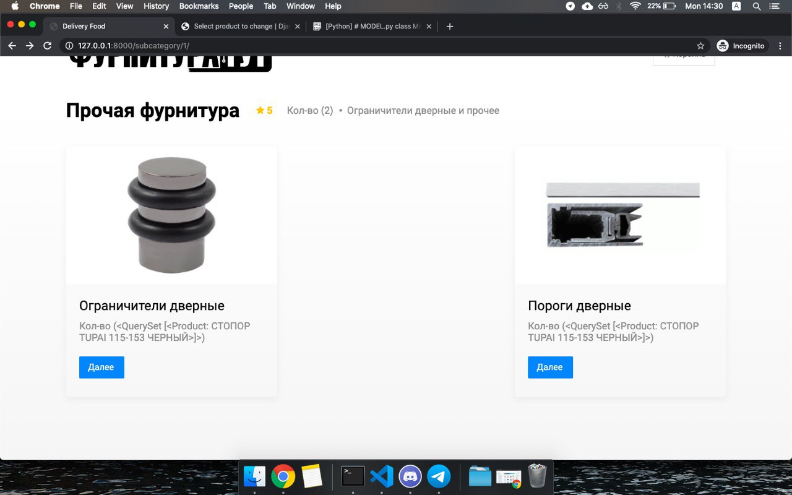Click the input source A icon

point(736,6)
